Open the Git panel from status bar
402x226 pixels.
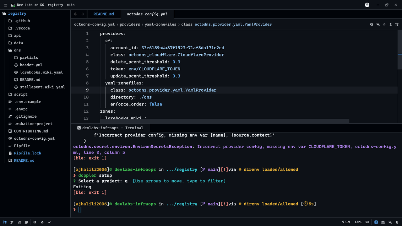pos(12,222)
